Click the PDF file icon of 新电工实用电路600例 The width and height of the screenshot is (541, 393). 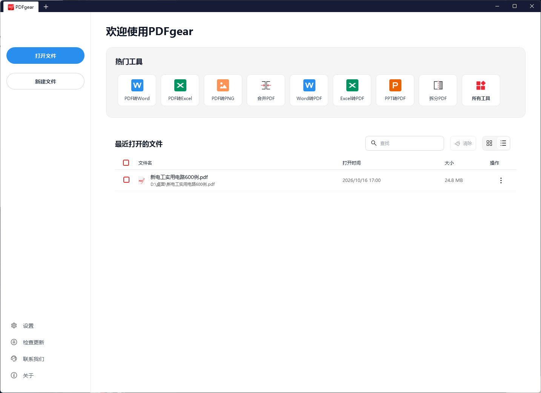(141, 180)
